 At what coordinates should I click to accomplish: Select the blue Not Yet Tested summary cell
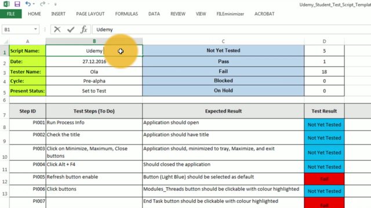click(x=223, y=50)
